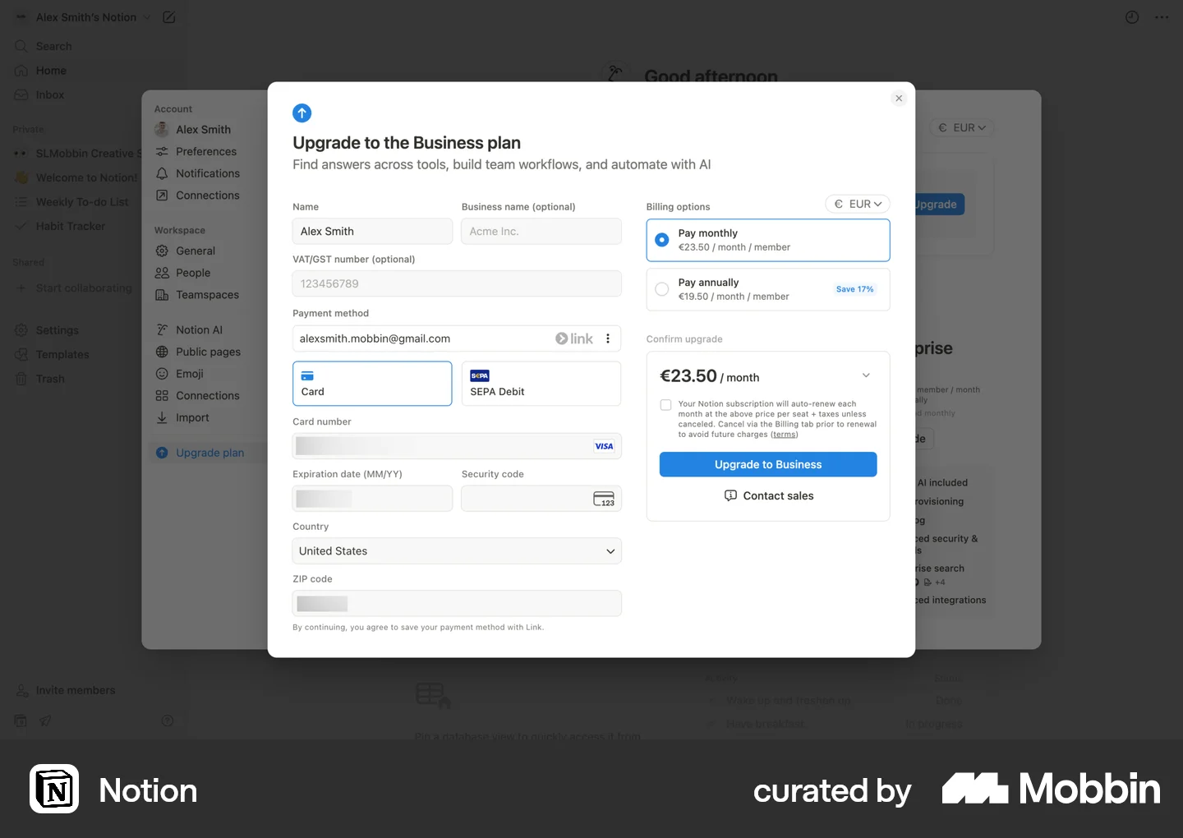Click the ZIP code field
The image size is (1183, 838).
click(x=457, y=604)
